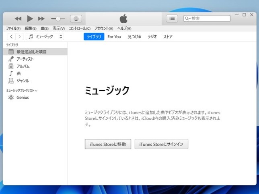Select 曲 in the sidebar

(x=35, y=74)
